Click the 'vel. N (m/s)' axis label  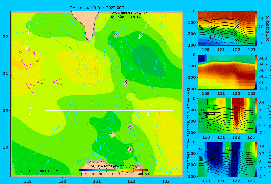tap(269, 116)
